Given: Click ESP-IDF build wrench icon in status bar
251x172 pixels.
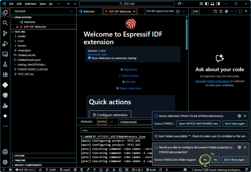Looking at the screenshot, I should tap(88, 170).
